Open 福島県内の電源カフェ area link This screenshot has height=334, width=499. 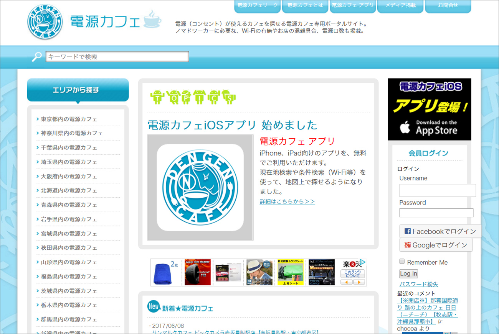[x=69, y=277]
